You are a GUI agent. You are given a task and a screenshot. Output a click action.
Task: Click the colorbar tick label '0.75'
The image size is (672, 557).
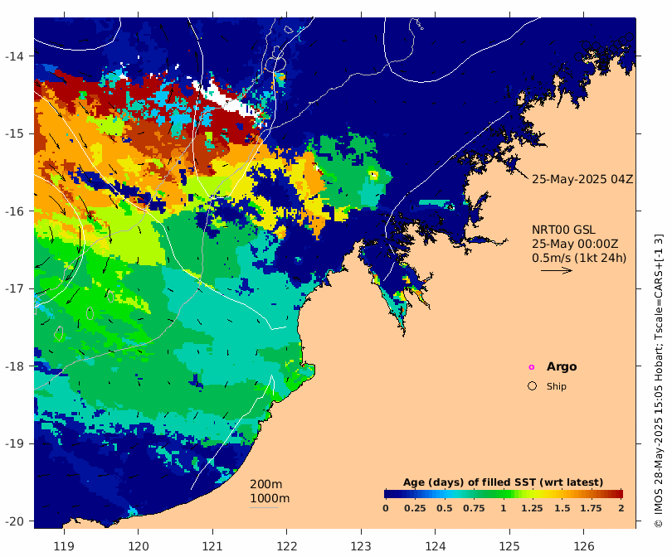[474, 508]
